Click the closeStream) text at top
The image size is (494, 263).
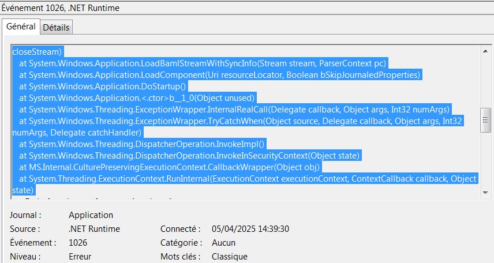coord(37,52)
